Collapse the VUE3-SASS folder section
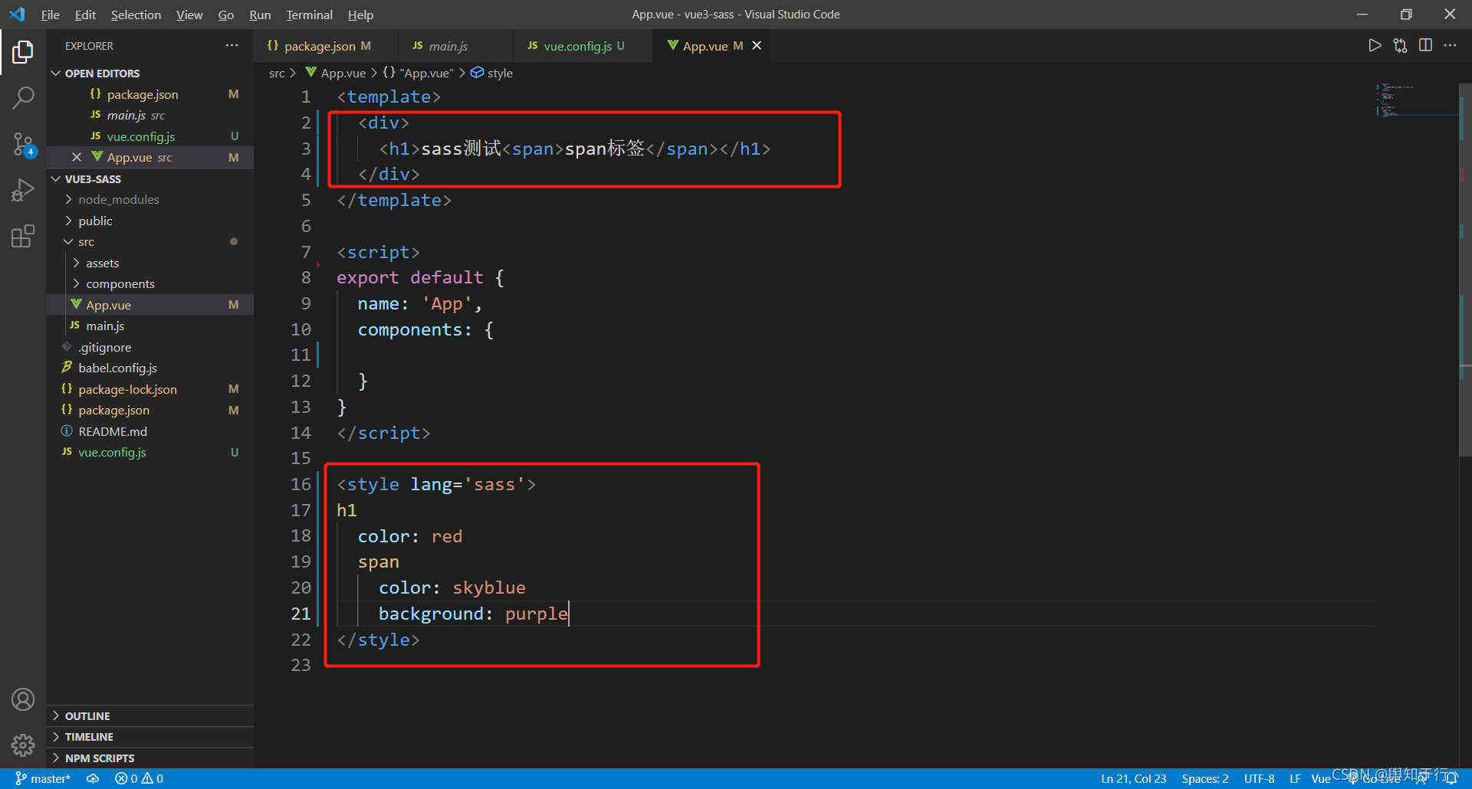The height and width of the screenshot is (789, 1472). tap(56, 179)
